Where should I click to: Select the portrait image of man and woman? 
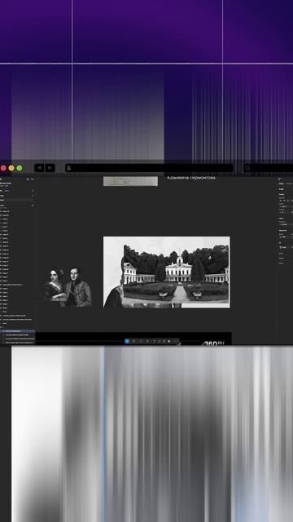[x=68, y=286]
